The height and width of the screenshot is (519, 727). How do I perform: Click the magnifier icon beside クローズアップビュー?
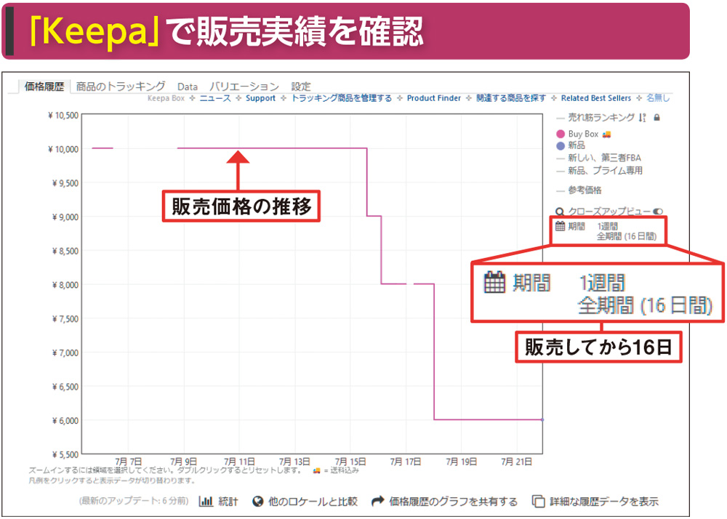(x=560, y=211)
